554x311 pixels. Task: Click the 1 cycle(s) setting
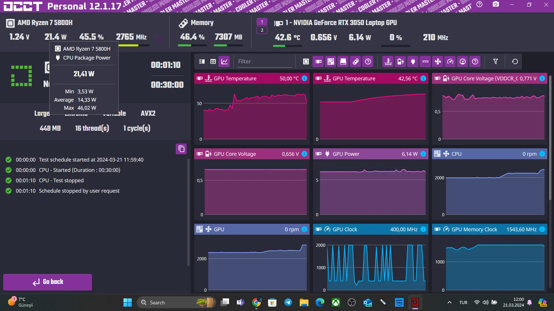coord(137,128)
